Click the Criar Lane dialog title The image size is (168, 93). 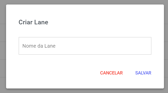(33, 22)
